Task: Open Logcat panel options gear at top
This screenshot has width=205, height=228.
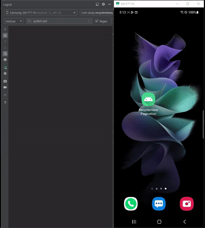Action: (104, 4)
